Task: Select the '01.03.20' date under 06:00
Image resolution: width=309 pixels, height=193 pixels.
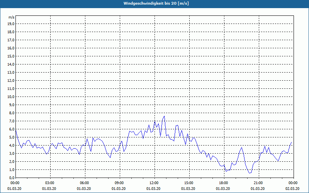Action: coord(84,189)
